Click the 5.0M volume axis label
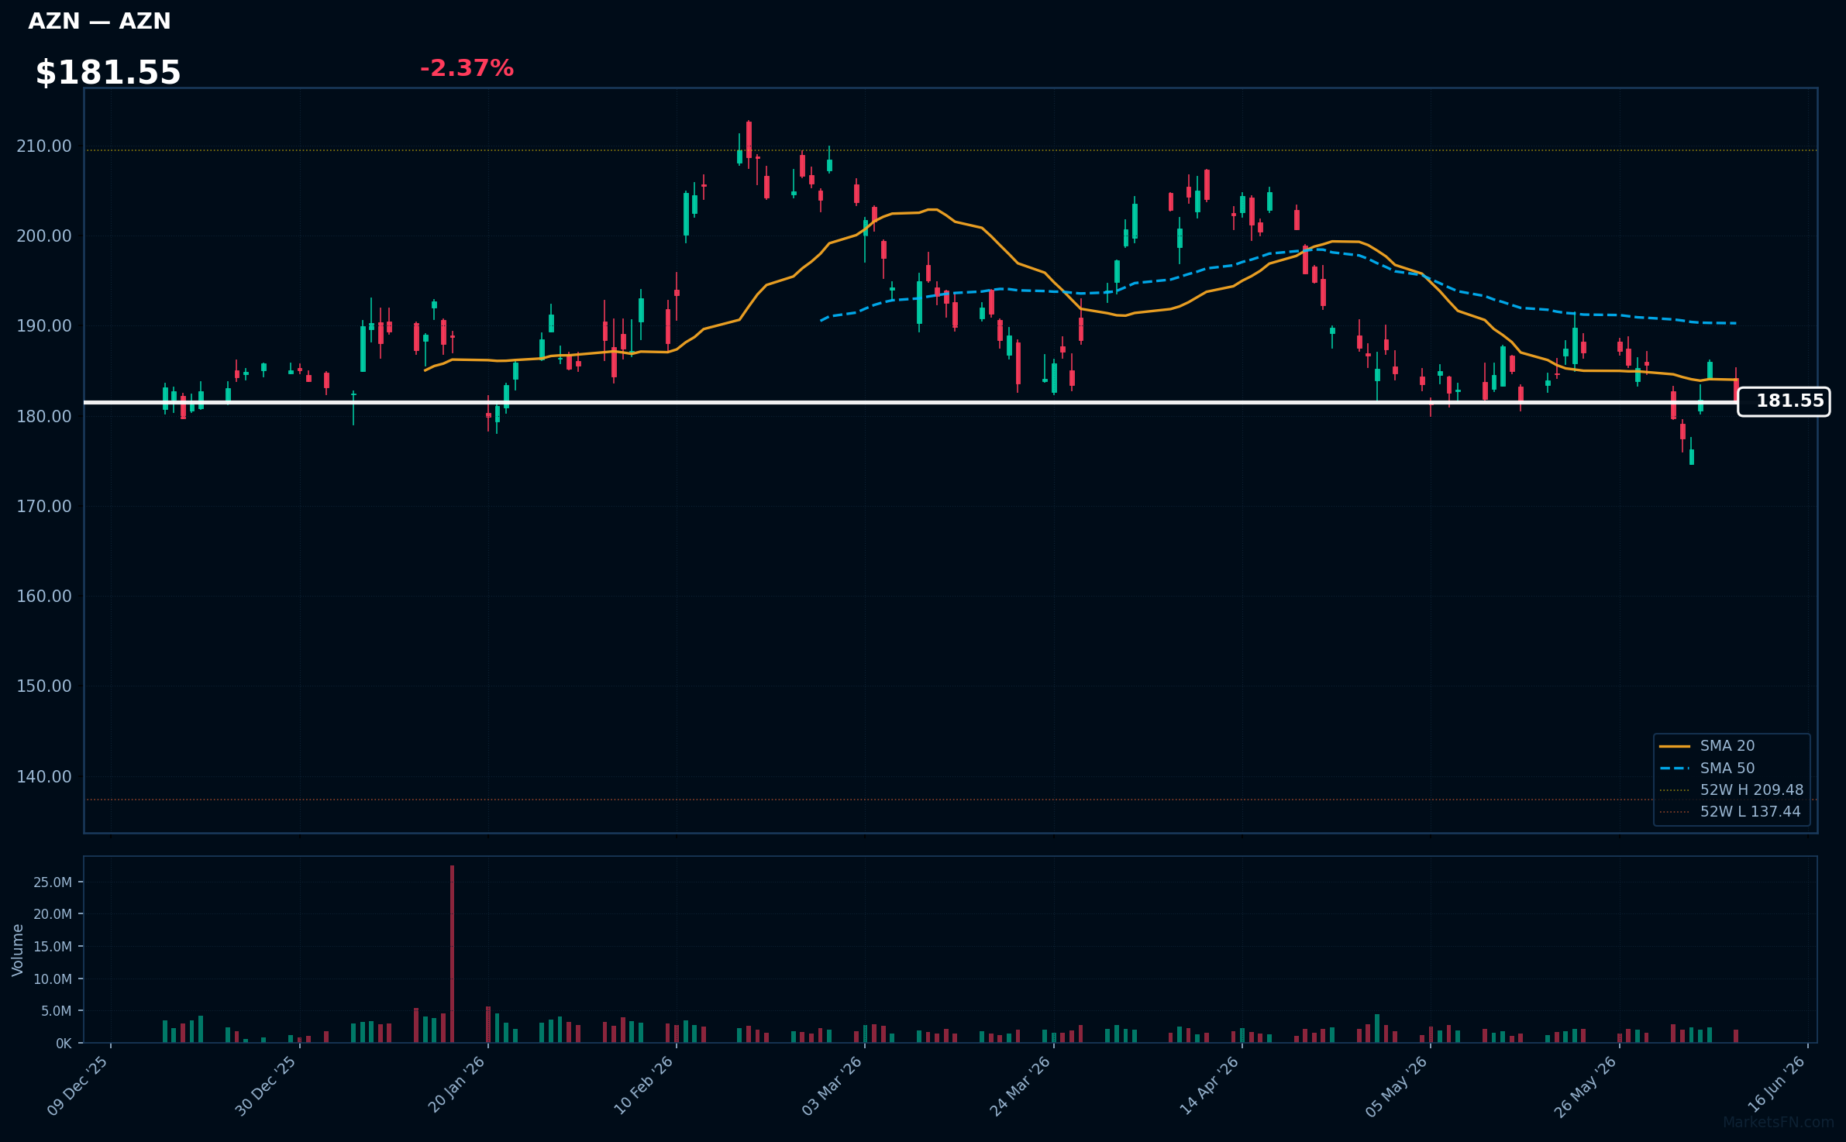The height and width of the screenshot is (1142, 1846). (x=57, y=1011)
